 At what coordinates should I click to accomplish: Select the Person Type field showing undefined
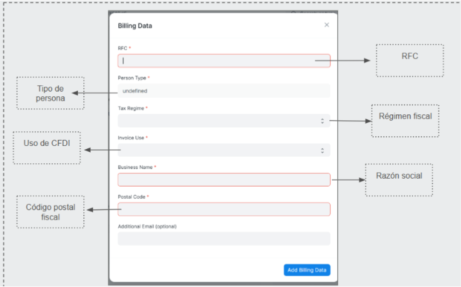pyautogui.click(x=224, y=91)
